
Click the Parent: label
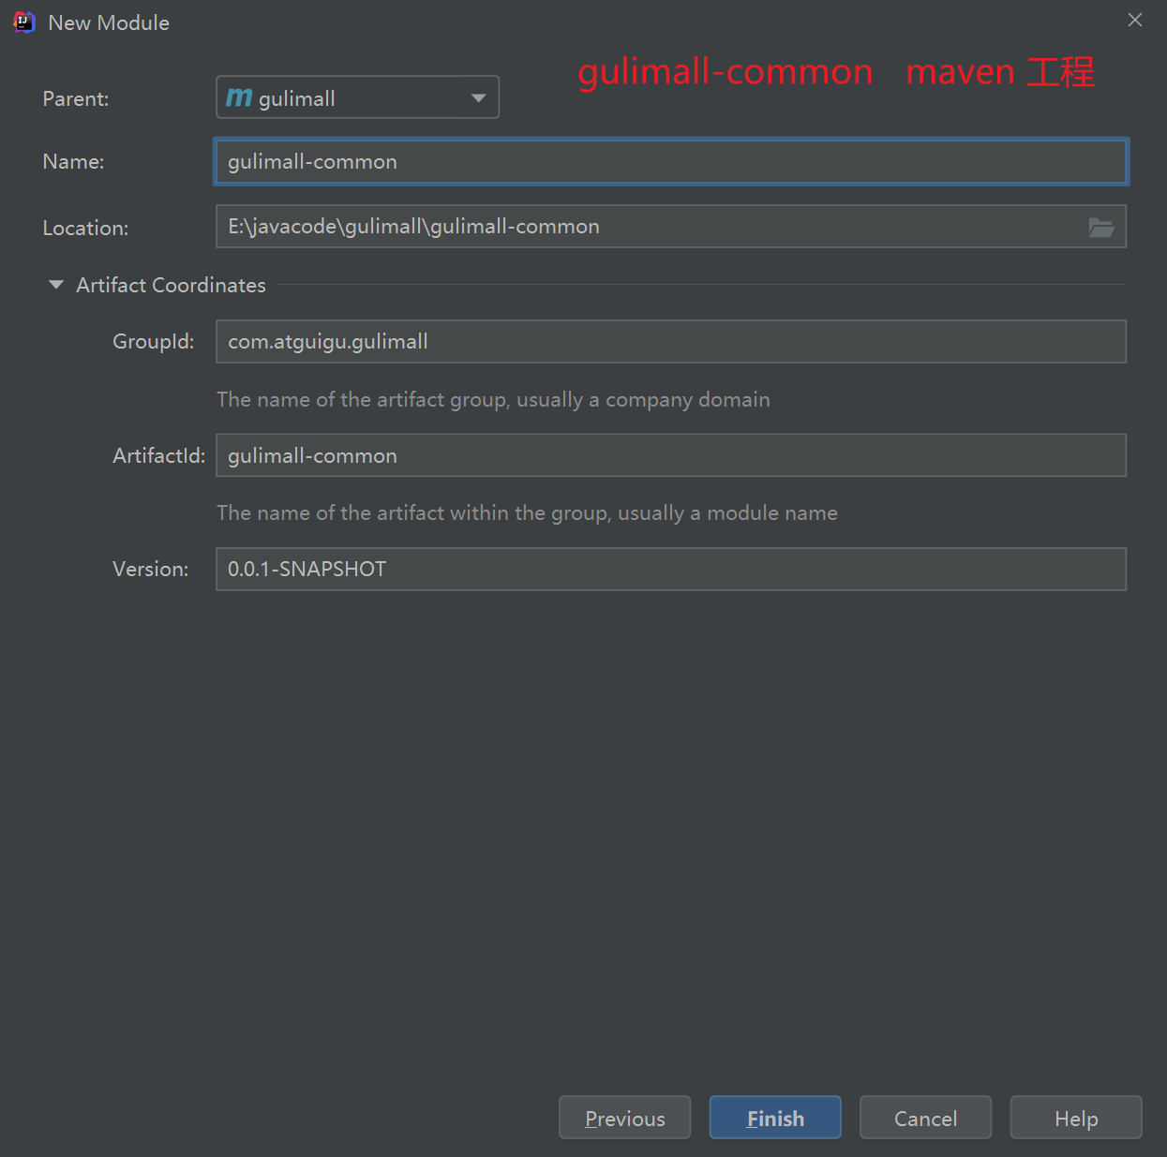tap(76, 98)
